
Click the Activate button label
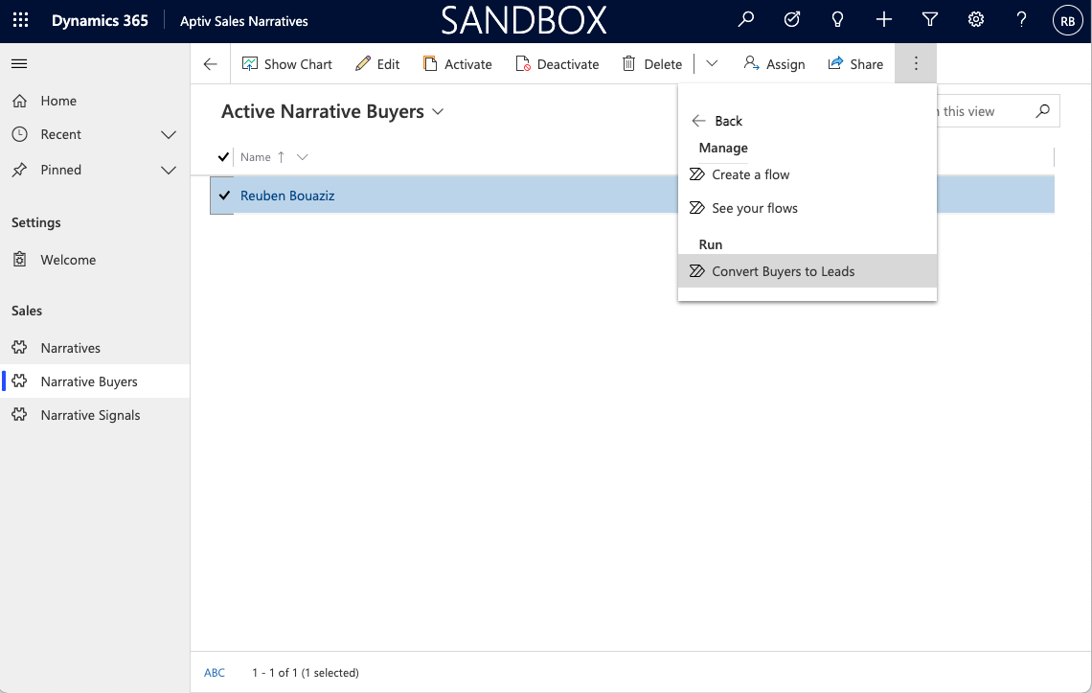coord(468,64)
